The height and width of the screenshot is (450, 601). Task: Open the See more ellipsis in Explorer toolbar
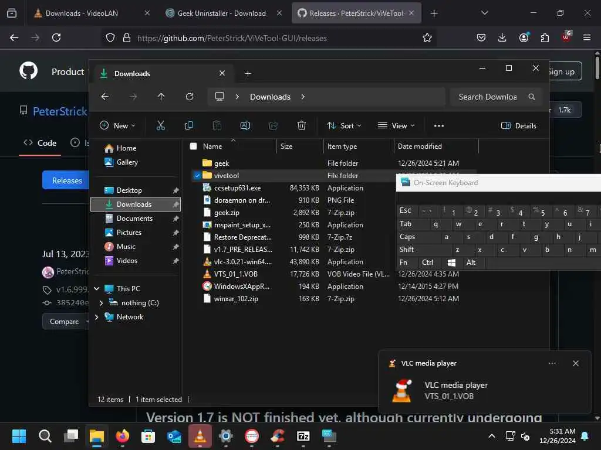pyautogui.click(x=439, y=125)
